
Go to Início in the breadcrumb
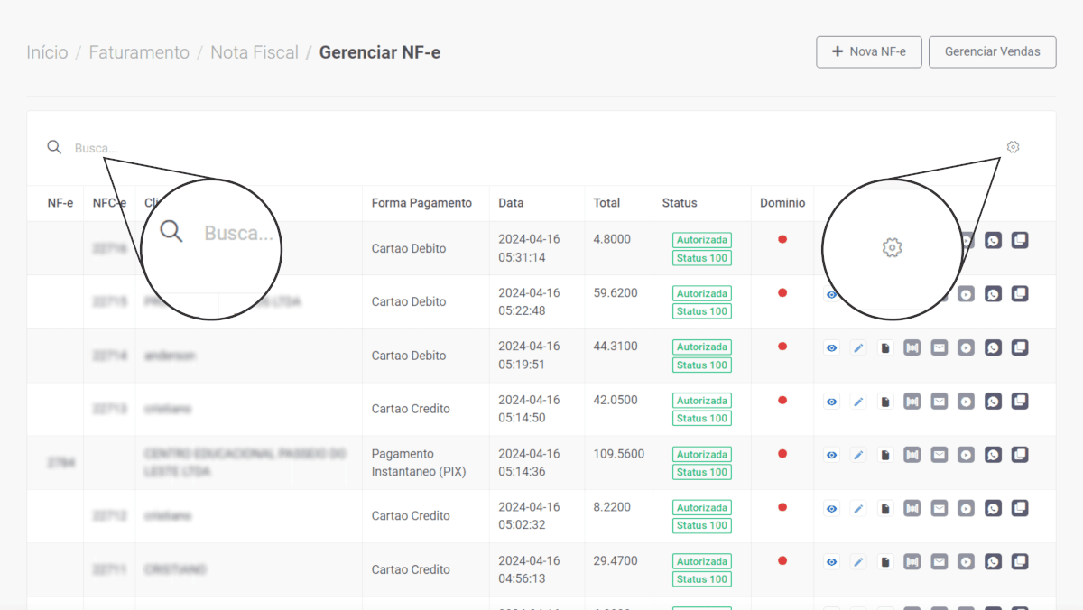[x=47, y=52]
